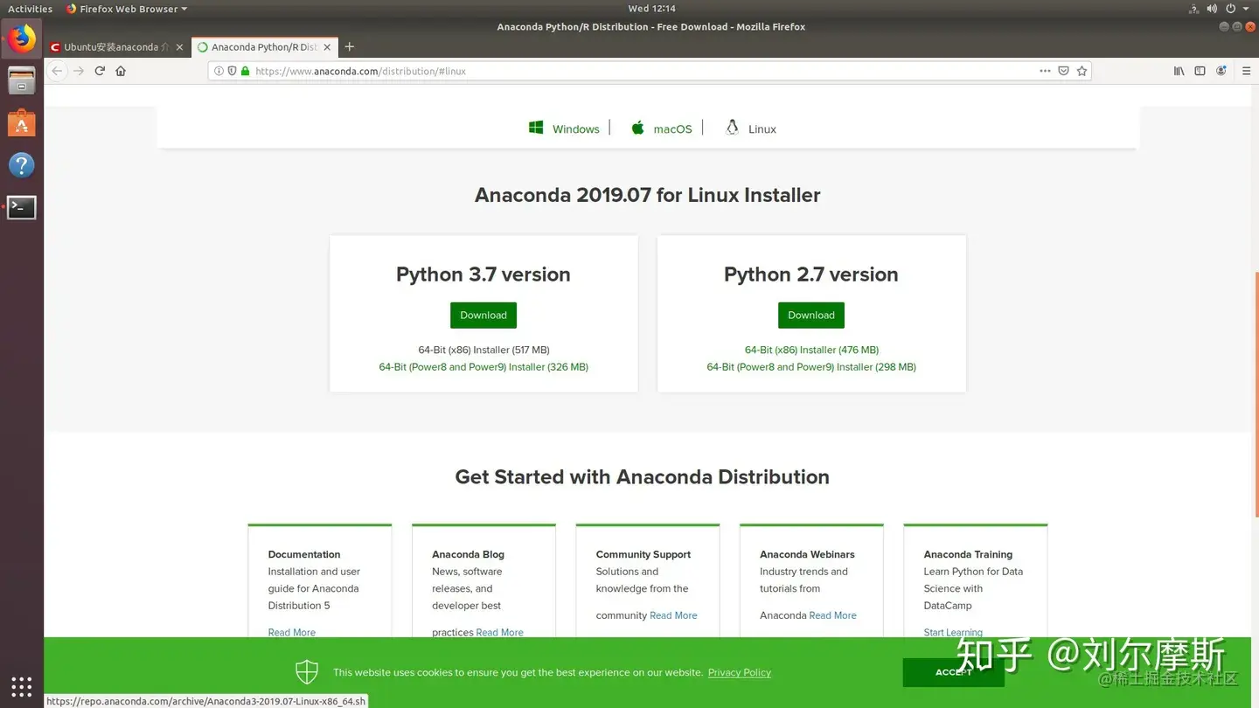Image resolution: width=1259 pixels, height=708 pixels.
Task: Click the Anaconda Webinars card heading
Action: (x=807, y=554)
